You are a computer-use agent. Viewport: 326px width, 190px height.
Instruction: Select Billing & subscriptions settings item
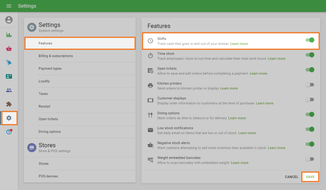(x=56, y=56)
